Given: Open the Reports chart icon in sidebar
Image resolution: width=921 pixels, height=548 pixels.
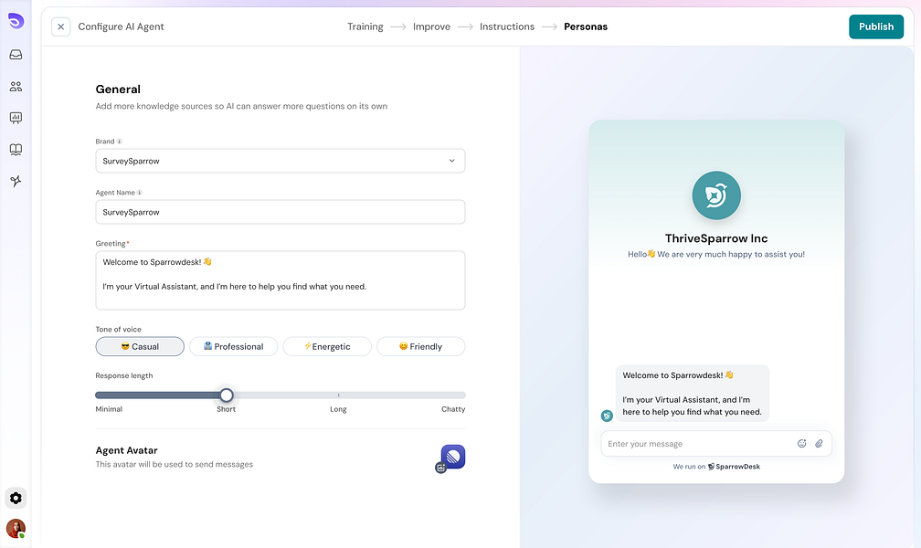Looking at the screenshot, I should coord(16,118).
